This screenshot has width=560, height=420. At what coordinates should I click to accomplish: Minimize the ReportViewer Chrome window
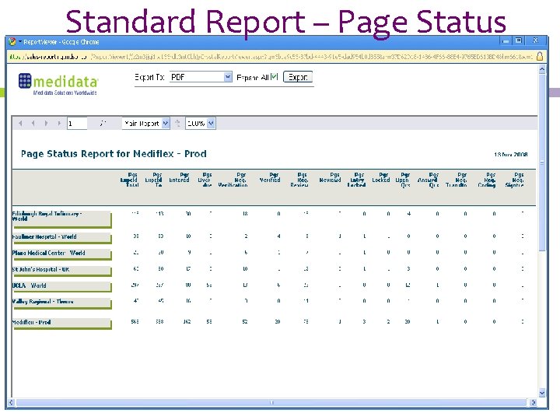(x=506, y=41)
